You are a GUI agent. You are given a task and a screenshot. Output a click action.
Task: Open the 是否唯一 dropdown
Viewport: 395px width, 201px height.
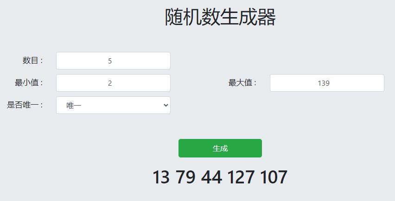[113, 105]
